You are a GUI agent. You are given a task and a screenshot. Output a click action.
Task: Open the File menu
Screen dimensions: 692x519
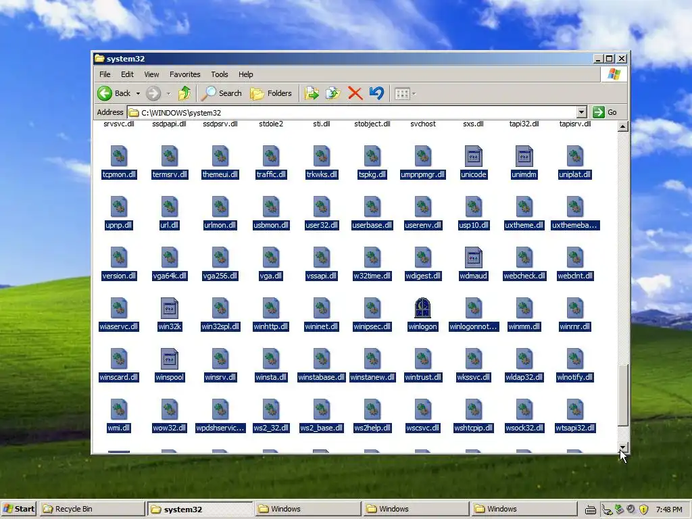(x=105, y=74)
